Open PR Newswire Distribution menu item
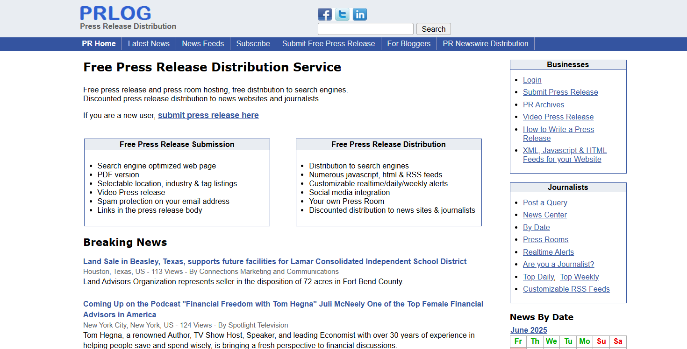The height and width of the screenshot is (349, 687). 486,43
